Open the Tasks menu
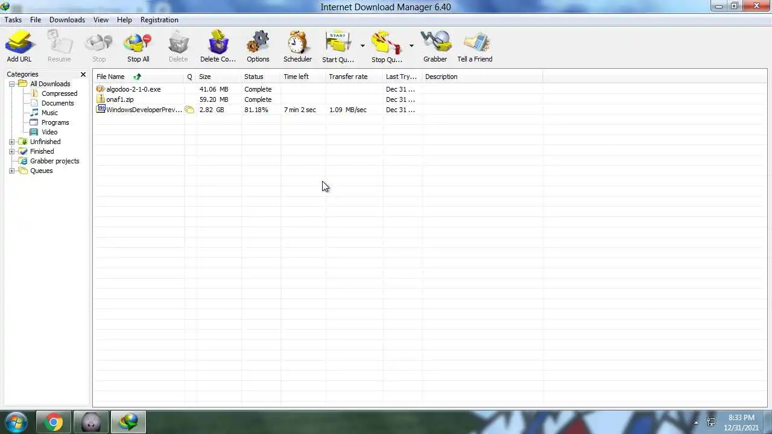The height and width of the screenshot is (434, 772). pos(13,20)
